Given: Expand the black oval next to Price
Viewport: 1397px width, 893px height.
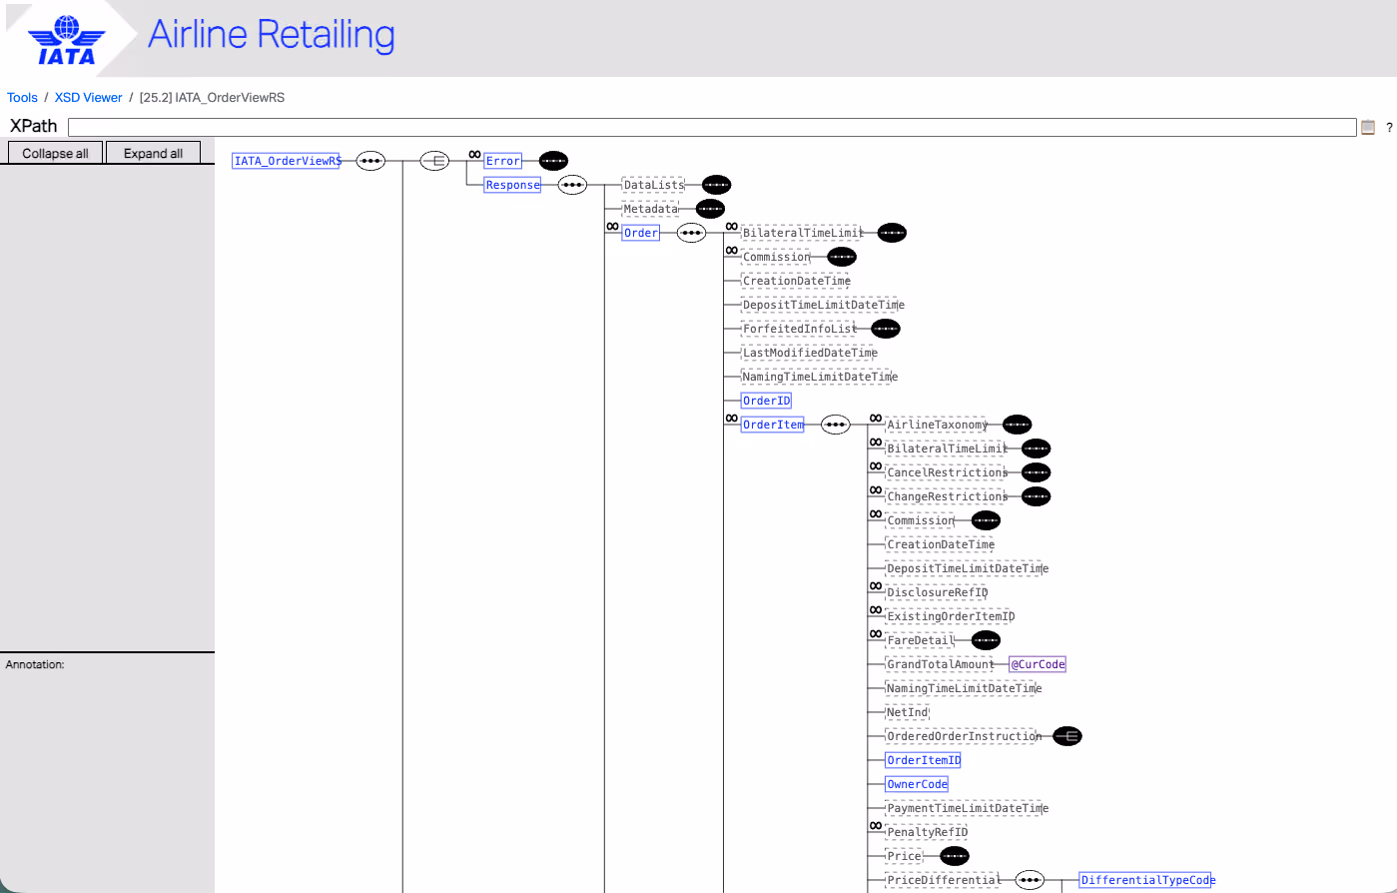Looking at the screenshot, I should [x=955, y=856].
